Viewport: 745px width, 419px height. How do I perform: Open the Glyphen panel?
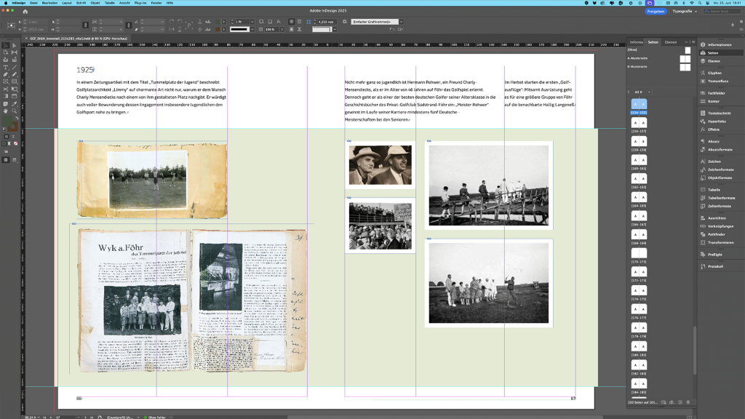[714, 73]
